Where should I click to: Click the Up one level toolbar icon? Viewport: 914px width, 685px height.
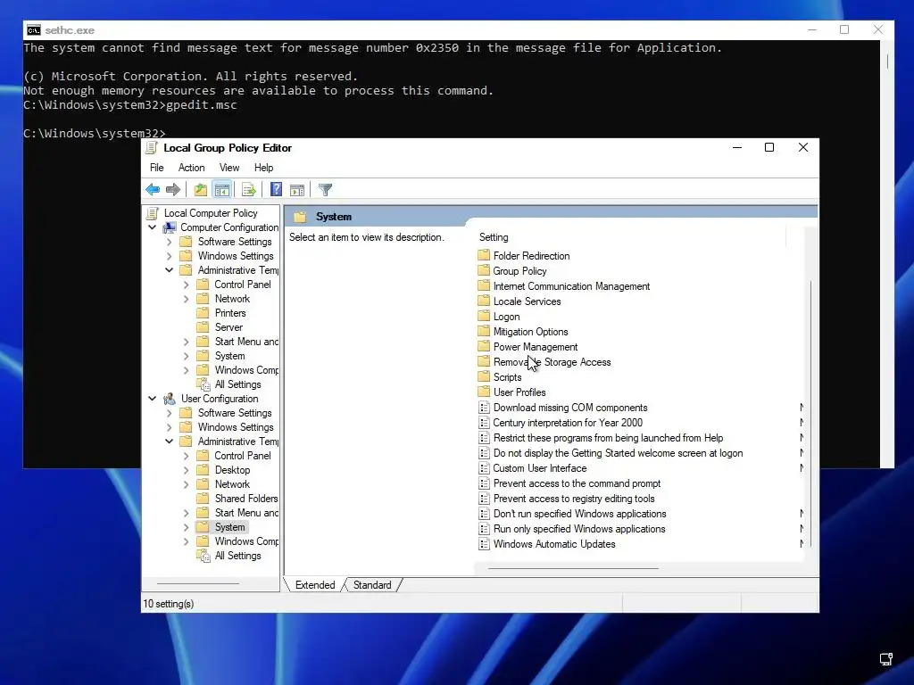point(201,189)
